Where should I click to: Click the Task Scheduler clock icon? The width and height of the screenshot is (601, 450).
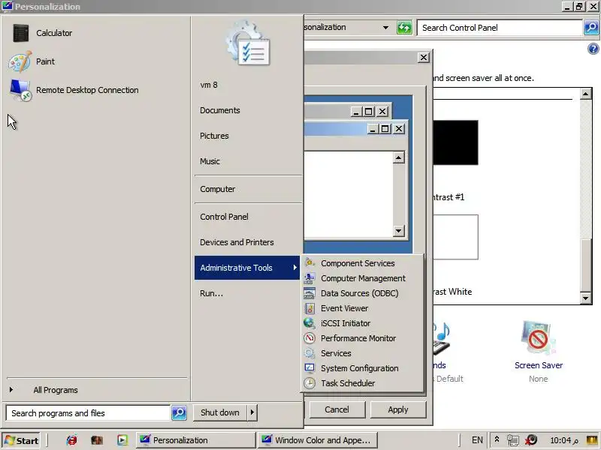pos(310,383)
